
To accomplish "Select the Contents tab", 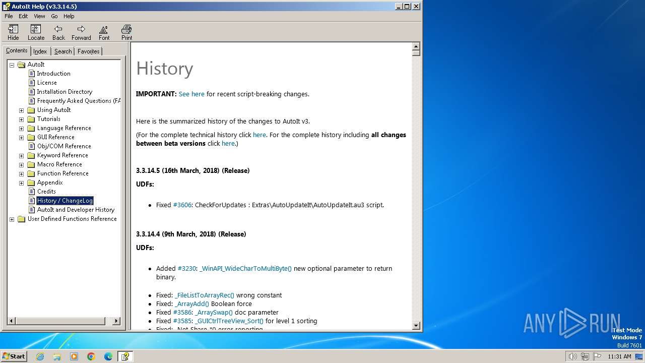I will (17, 50).
